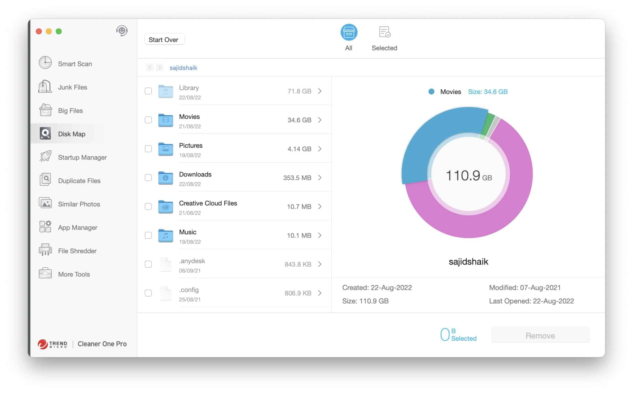Screen dimensions: 633x394
Task: Select the Big Files tool
Action: click(70, 110)
